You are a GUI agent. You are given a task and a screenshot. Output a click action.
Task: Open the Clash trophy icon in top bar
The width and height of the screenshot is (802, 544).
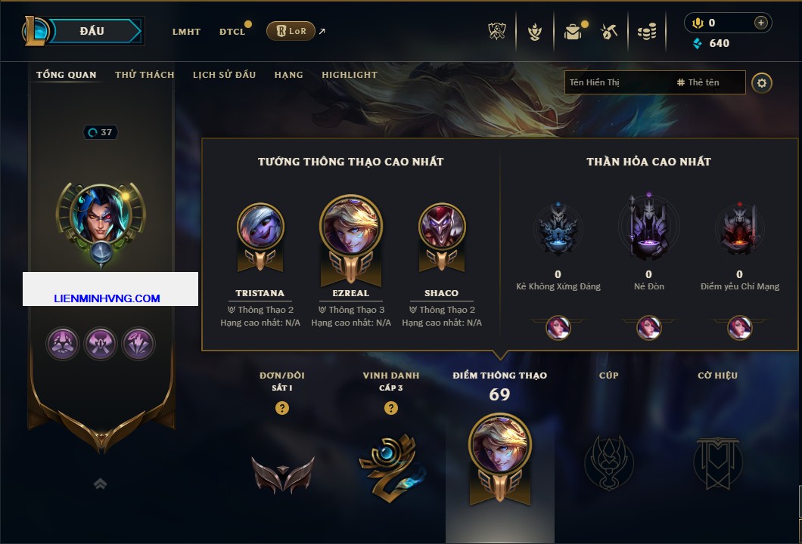pos(496,31)
